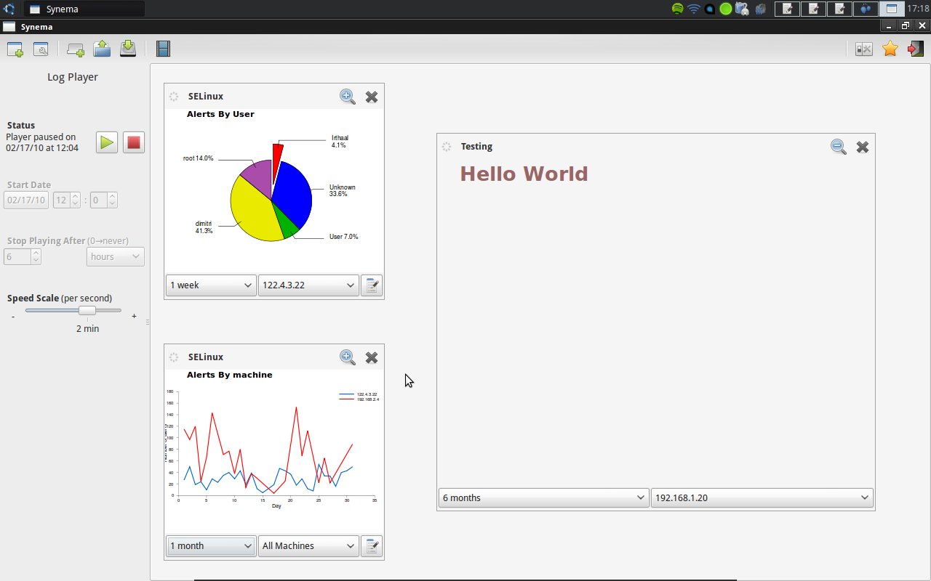Image resolution: width=931 pixels, height=581 pixels.
Task: Increase the Start Date hour spinner
Action: (x=76, y=196)
